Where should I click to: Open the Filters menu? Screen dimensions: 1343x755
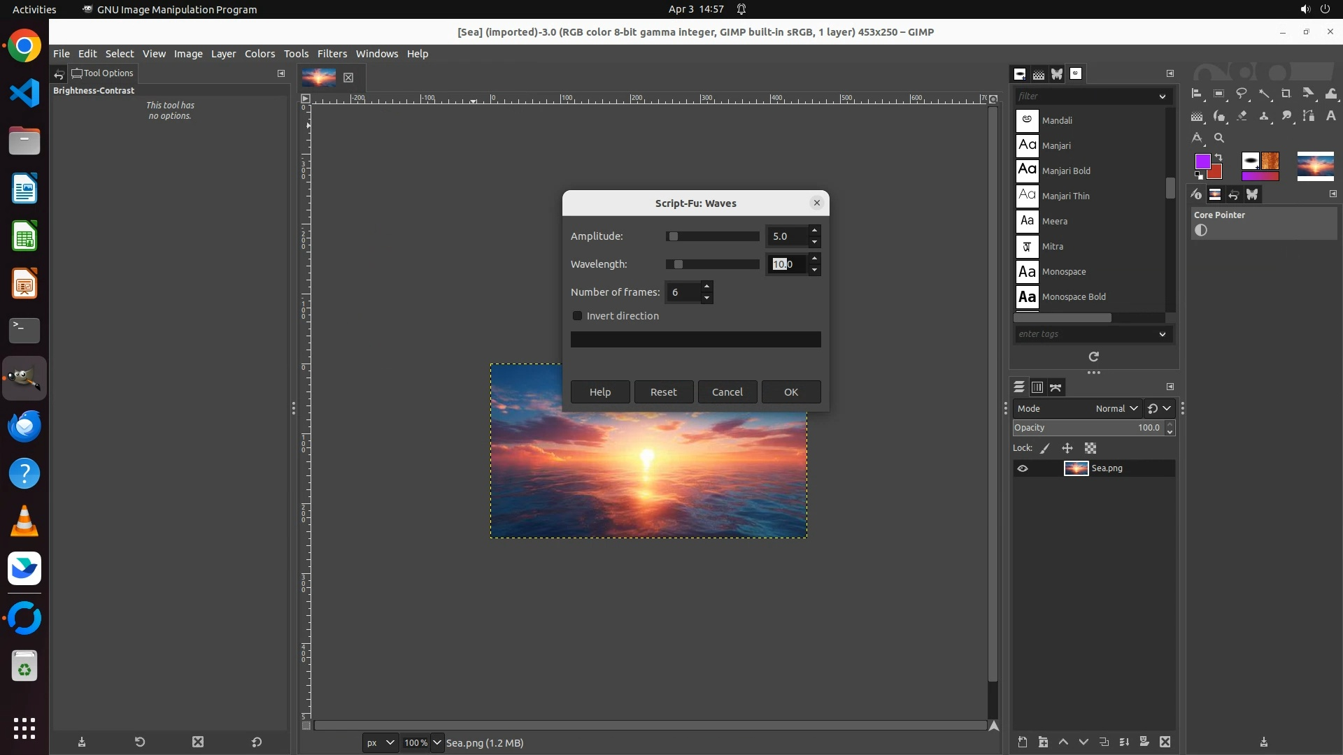click(332, 54)
